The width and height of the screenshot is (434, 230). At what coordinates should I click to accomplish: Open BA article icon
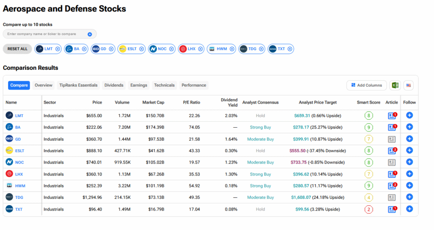[392, 127]
